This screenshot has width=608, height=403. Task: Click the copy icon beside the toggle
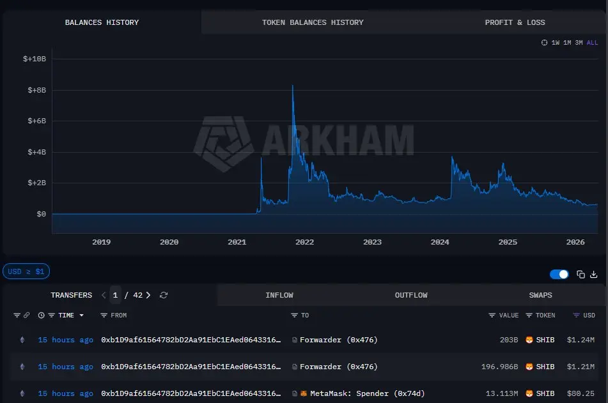(x=581, y=275)
